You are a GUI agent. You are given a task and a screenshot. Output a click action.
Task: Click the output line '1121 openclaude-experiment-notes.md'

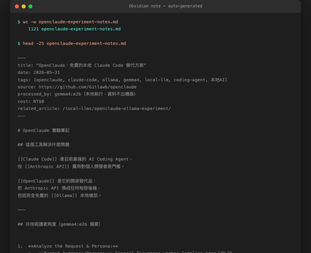(x=74, y=29)
